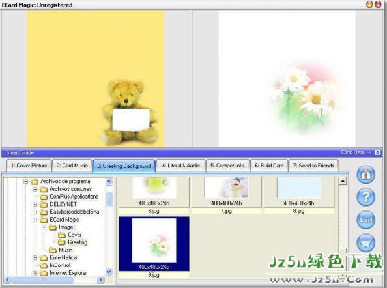The width and height of the screenshot is (387, 288).
Task: Click the round Home button icon
Action: pos(365,175)
